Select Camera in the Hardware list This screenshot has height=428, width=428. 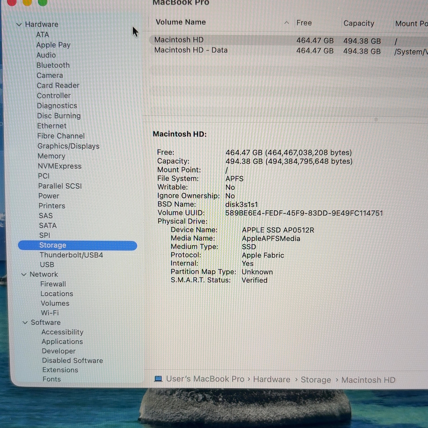click(x=50, y=75)
